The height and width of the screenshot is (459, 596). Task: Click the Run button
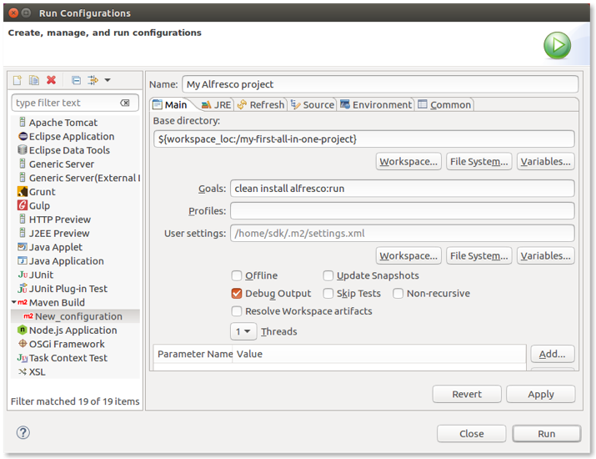pyautogui.click(x=546, y=433)
